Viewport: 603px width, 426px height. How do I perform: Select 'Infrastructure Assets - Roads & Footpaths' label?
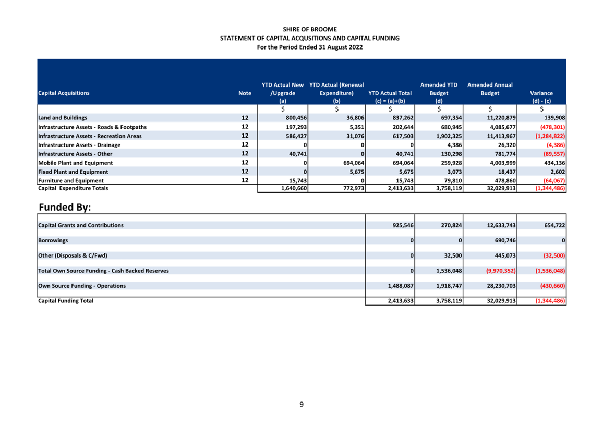(92, 127)
